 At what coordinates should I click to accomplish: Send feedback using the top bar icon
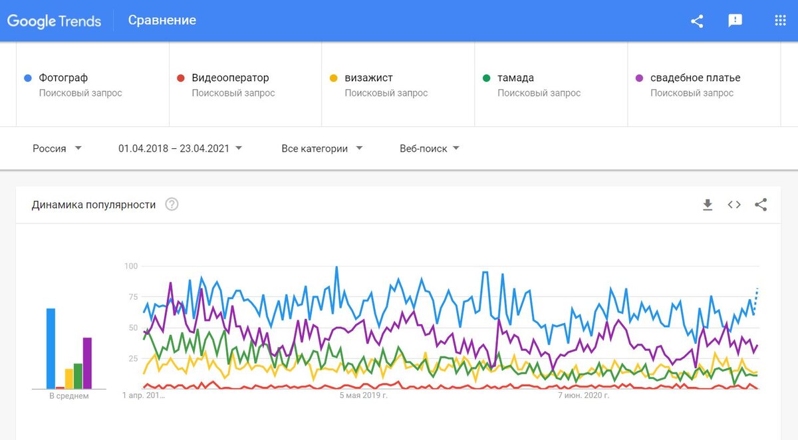(735, 21)
